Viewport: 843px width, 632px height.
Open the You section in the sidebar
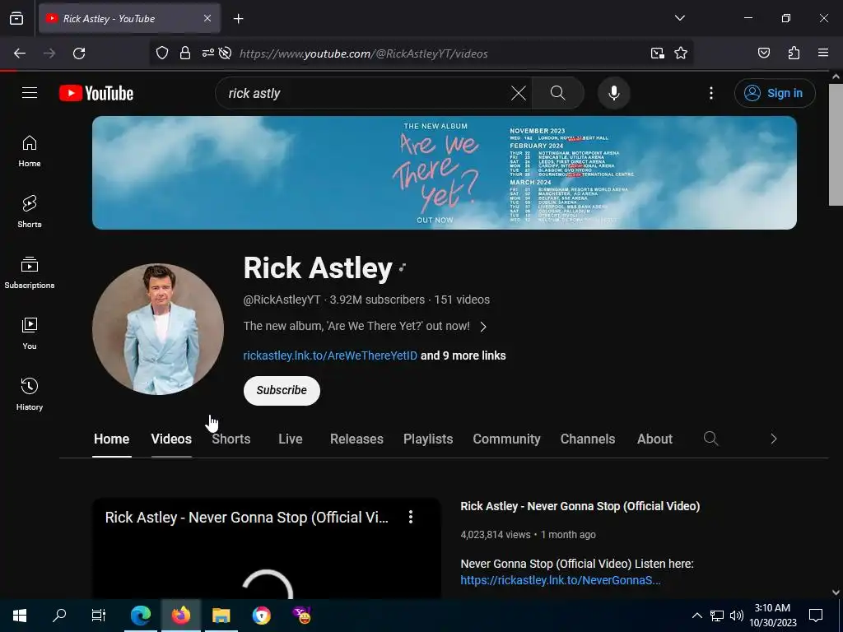pyautogui.click(x=30, y=334)
